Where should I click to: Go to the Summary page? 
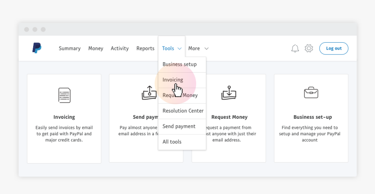tap(70, 48)
